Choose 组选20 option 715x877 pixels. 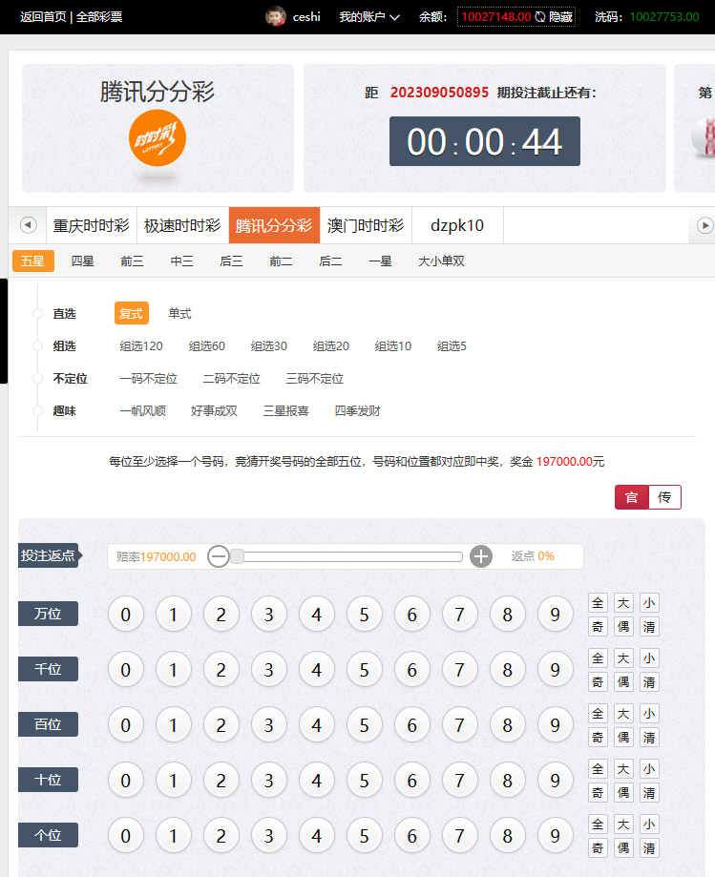[x=331, y=346]
